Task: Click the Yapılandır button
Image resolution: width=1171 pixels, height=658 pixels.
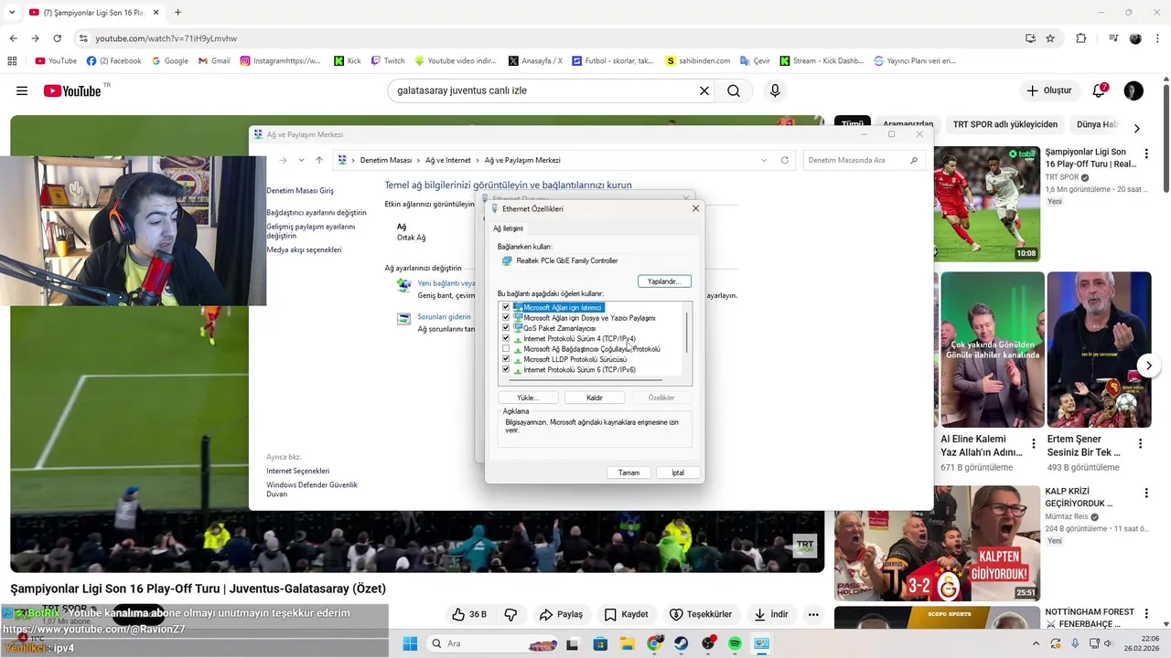Action: coord(664,281)
